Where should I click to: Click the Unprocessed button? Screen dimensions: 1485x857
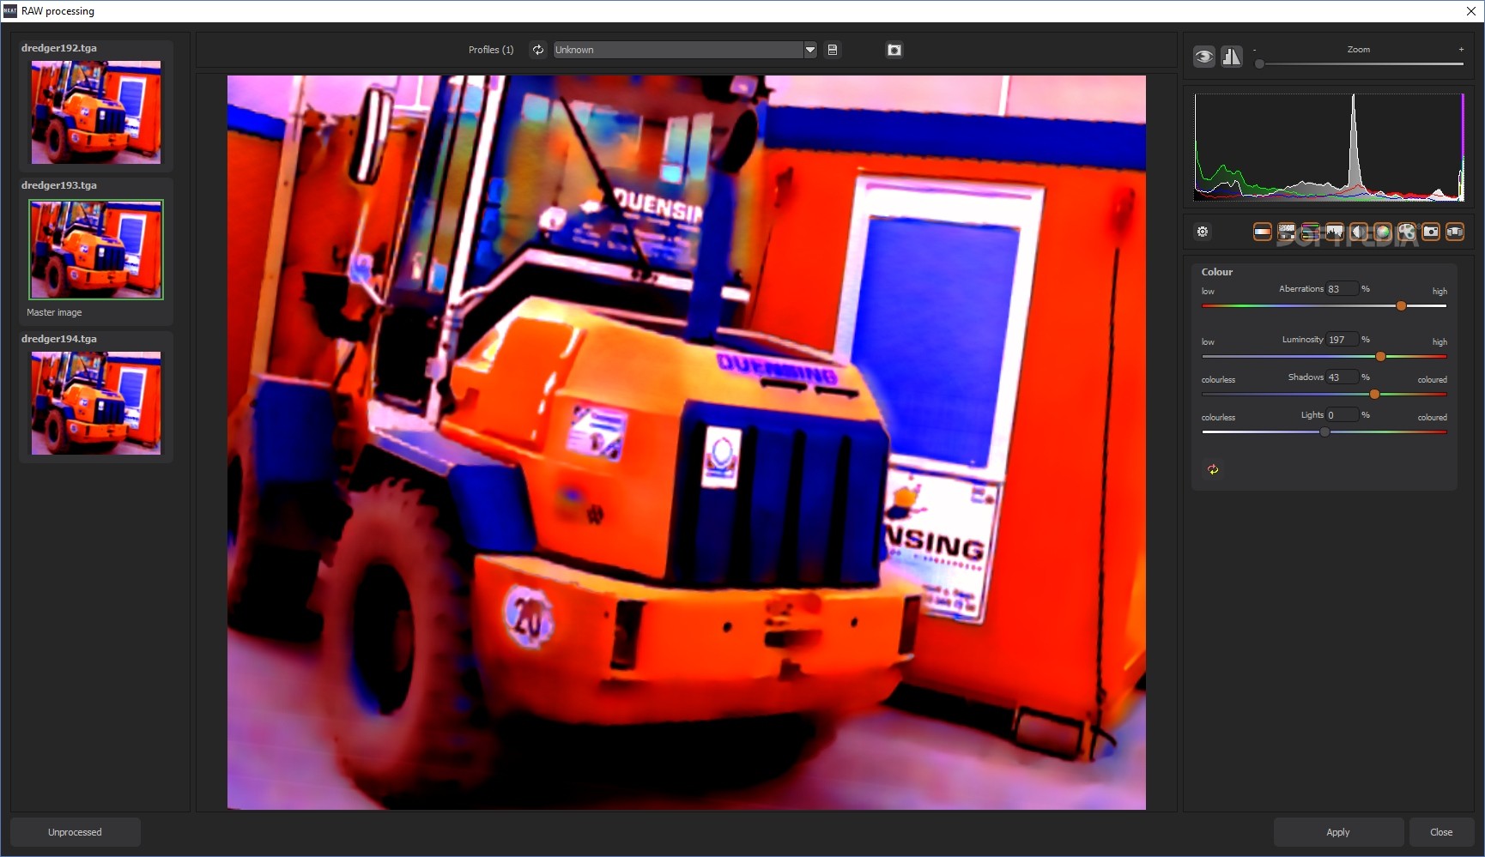76,832
